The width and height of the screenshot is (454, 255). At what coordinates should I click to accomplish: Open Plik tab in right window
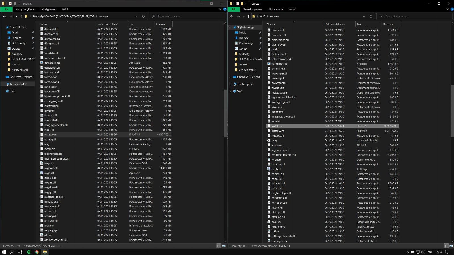tap(234, 9)
